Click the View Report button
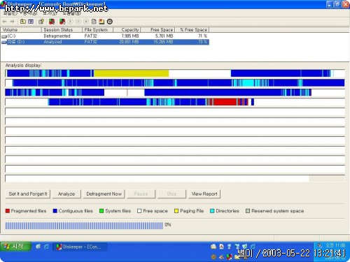350x262 pixels. 204,194
